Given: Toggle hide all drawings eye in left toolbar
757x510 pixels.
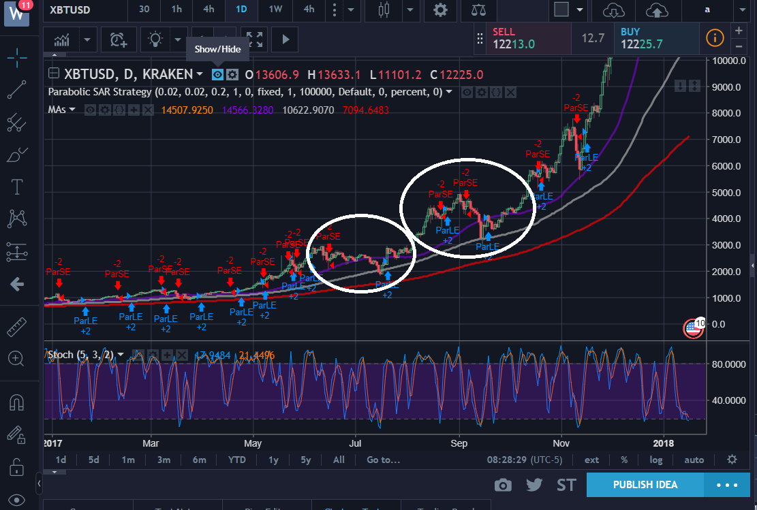Looking at the screenshot, I should [x=17, y=500].
